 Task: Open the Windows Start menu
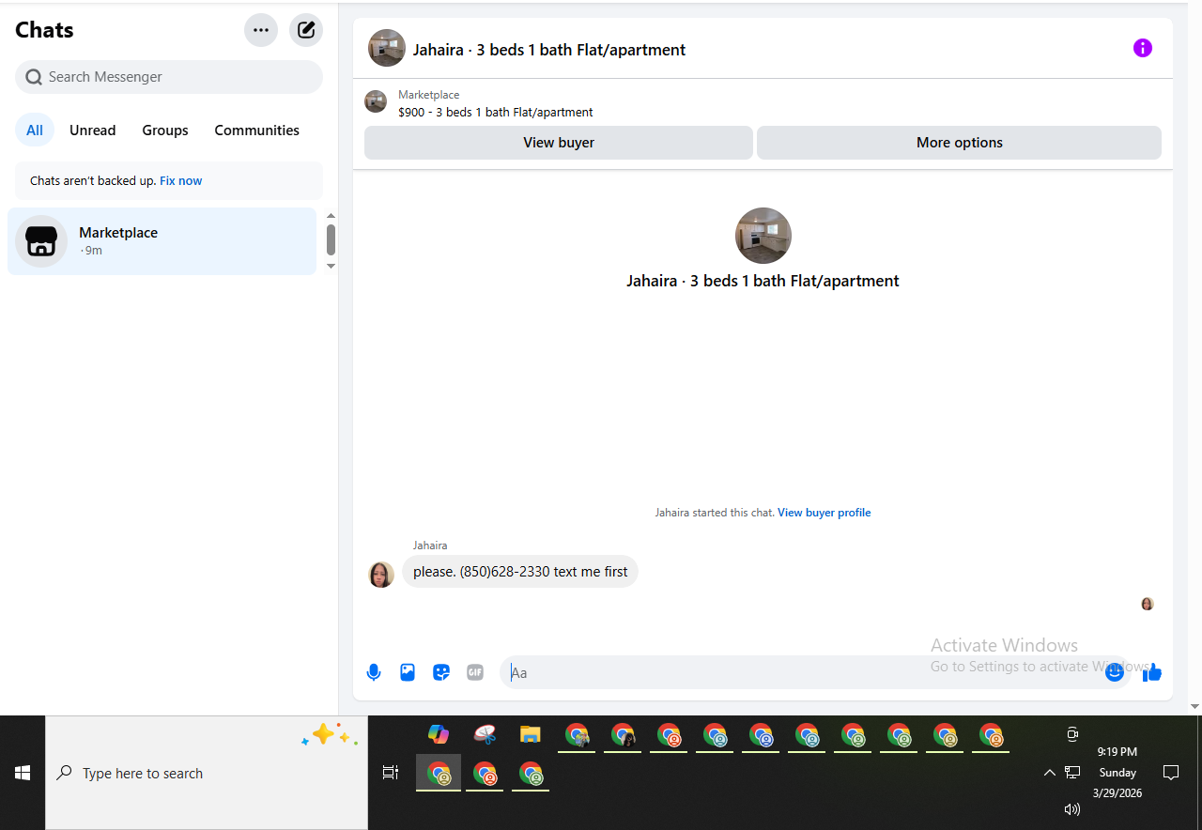click(x=23, y=773)
